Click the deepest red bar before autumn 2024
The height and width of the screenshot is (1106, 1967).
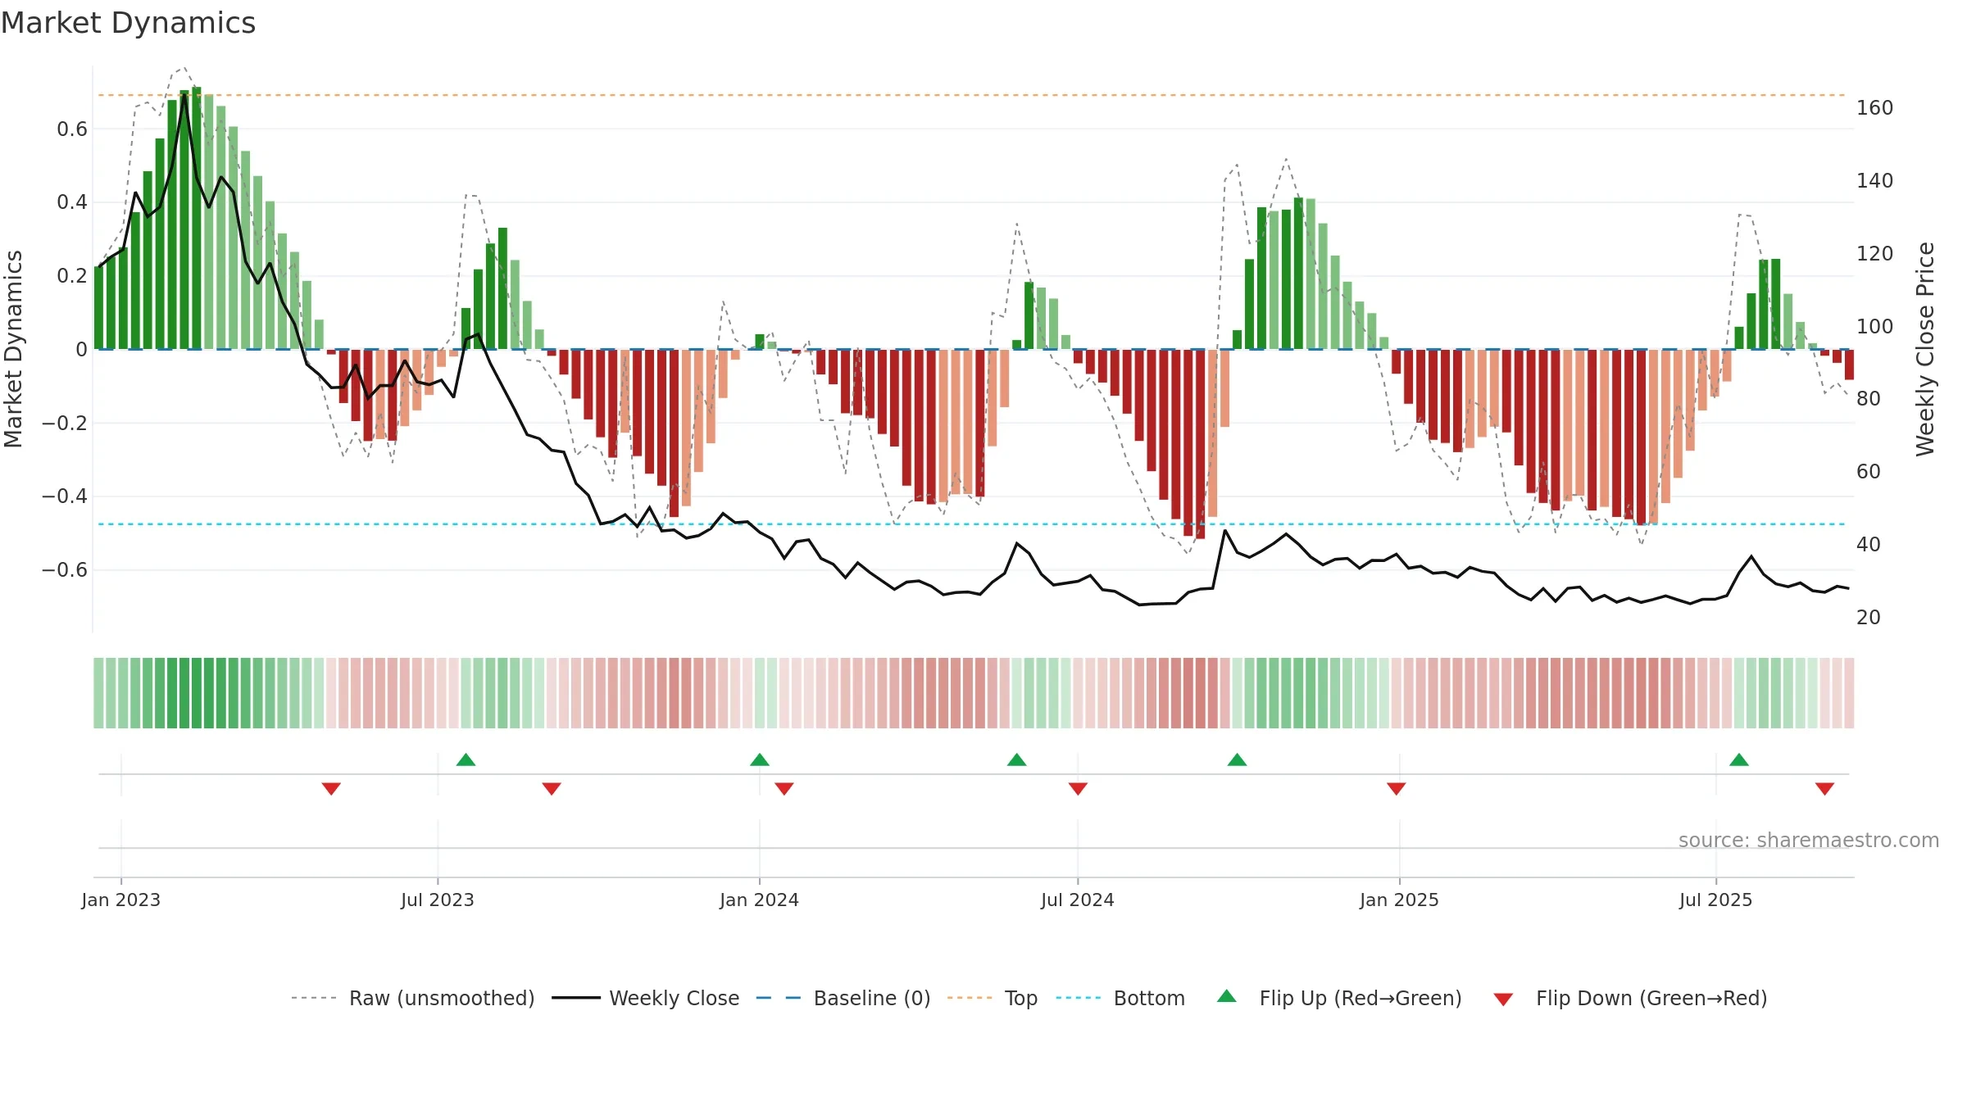pos(1201,444)
